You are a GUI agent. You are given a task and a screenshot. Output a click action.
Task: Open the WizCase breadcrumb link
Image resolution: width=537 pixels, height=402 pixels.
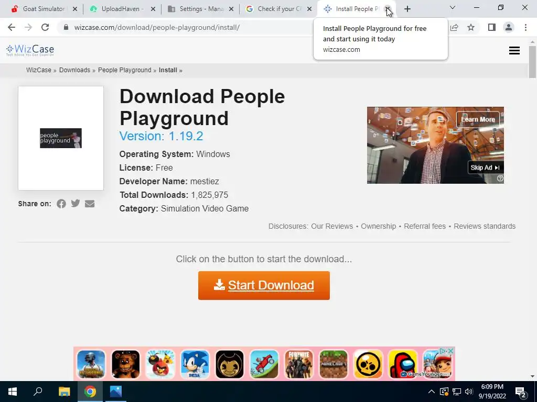[x=39, y=70]
